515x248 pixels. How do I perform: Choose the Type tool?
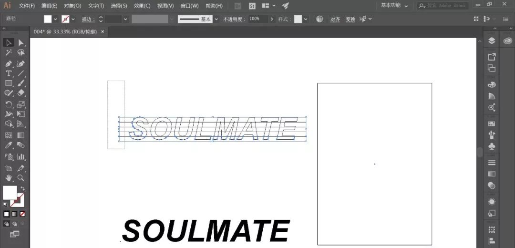(9, 73)
